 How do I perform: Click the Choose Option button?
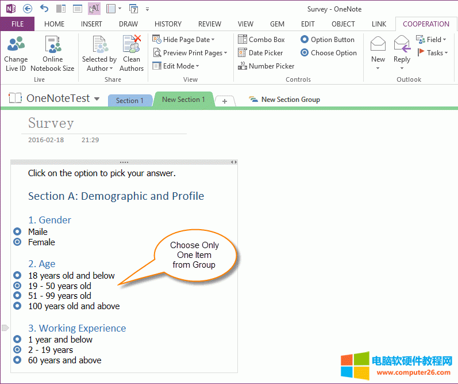[x=328, y=53]
